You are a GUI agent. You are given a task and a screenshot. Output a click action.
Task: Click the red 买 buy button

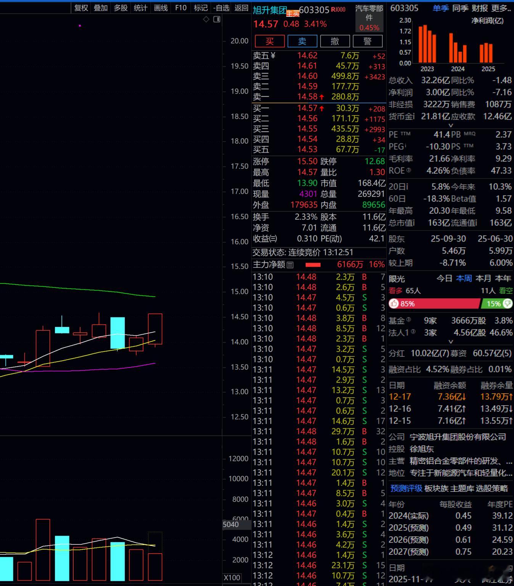269,41
